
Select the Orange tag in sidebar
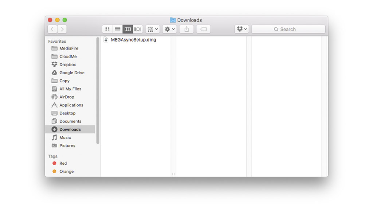pyautogui.click(x=66, y=171)
